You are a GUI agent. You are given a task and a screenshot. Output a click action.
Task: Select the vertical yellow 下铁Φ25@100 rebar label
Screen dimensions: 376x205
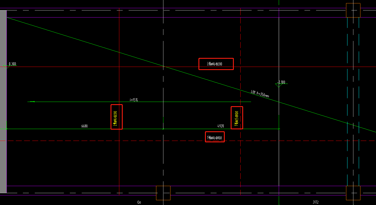[236, 118]
